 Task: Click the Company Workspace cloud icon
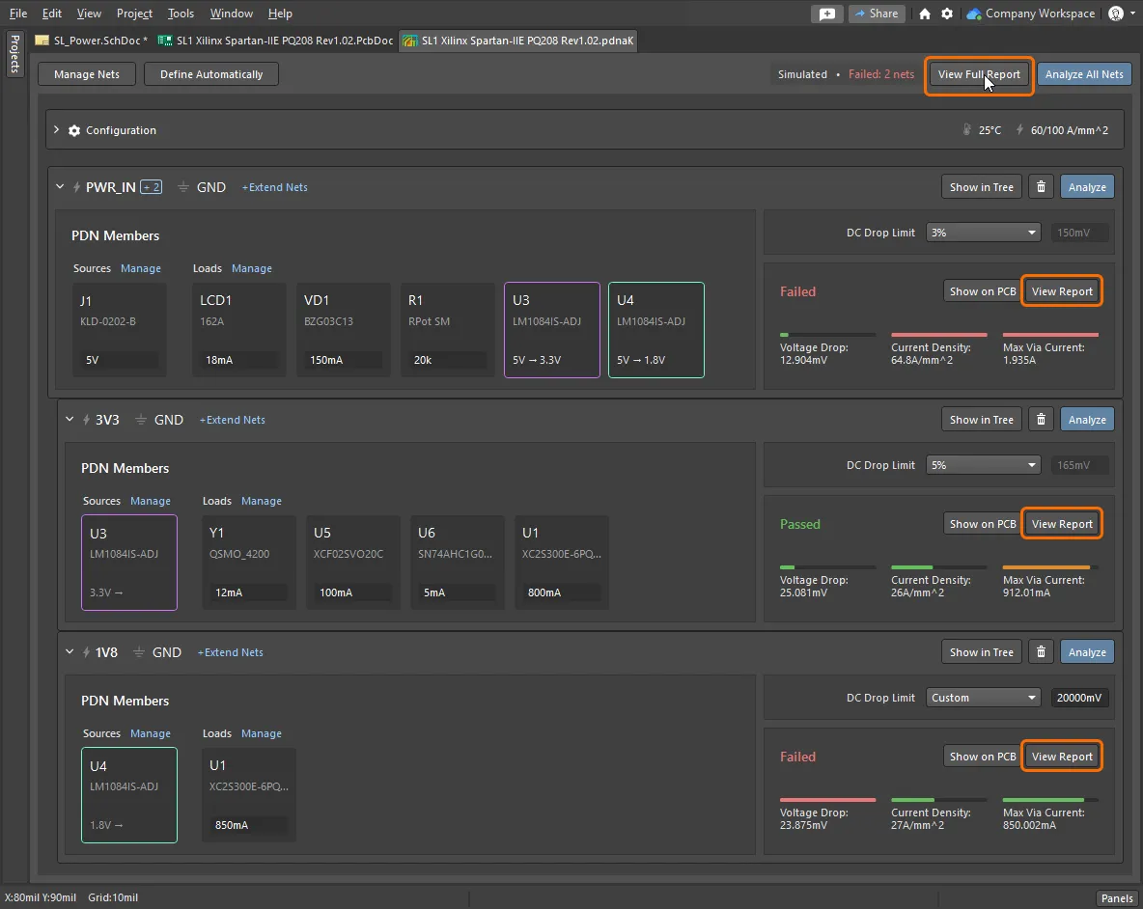(x=974, y=14)
